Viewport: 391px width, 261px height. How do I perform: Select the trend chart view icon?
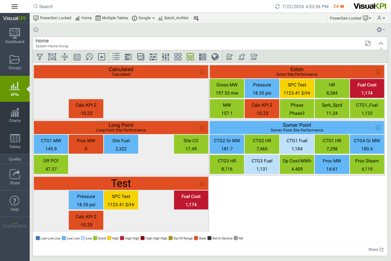coord(140,57)
